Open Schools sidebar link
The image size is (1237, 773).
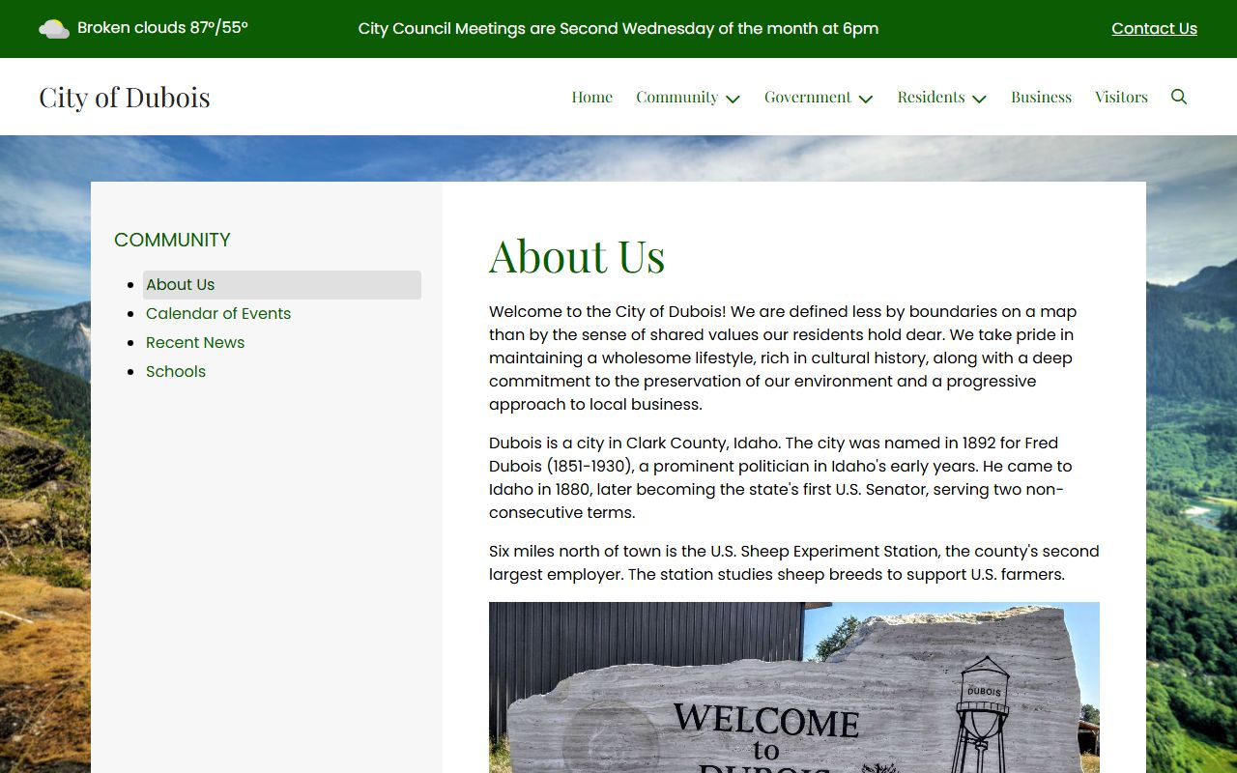pos(176,372)
